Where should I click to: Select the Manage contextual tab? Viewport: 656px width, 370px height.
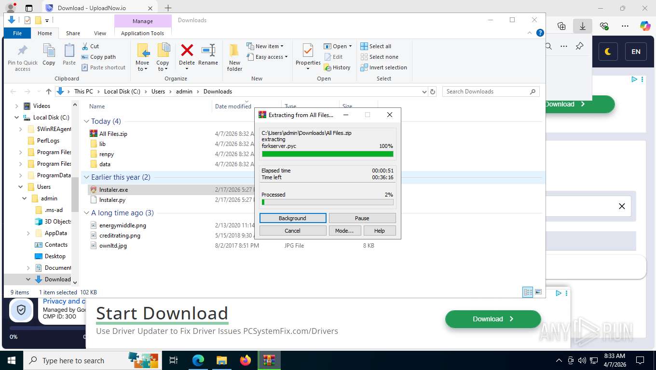143,21
